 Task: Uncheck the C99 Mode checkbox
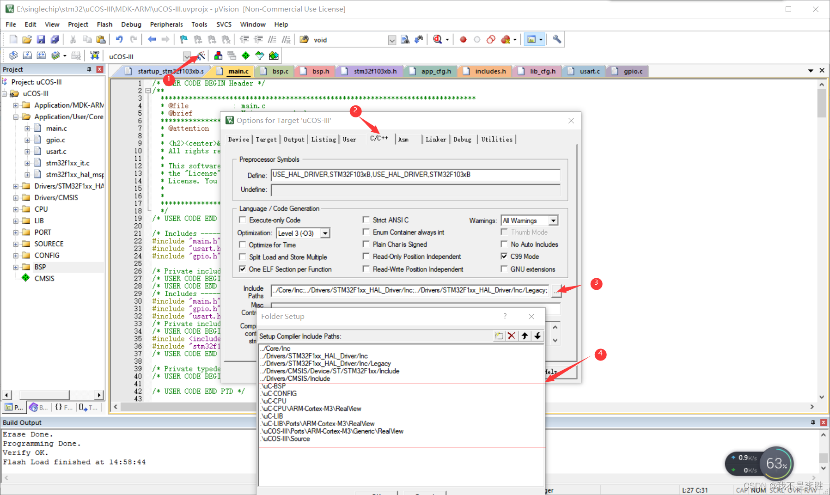pos(504,256)
